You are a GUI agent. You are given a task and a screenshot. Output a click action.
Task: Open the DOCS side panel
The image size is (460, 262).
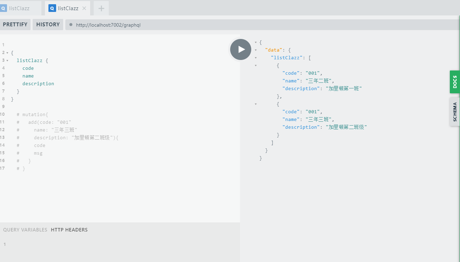click(455, 82)
